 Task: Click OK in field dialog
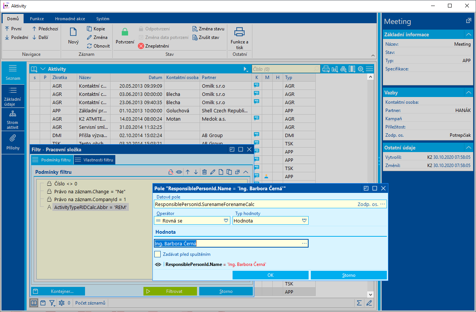point(270,275)
